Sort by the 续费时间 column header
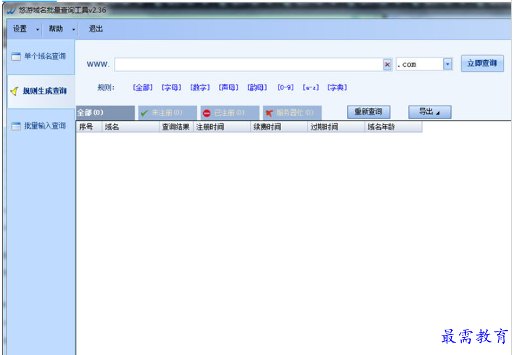 pos(279,127)
